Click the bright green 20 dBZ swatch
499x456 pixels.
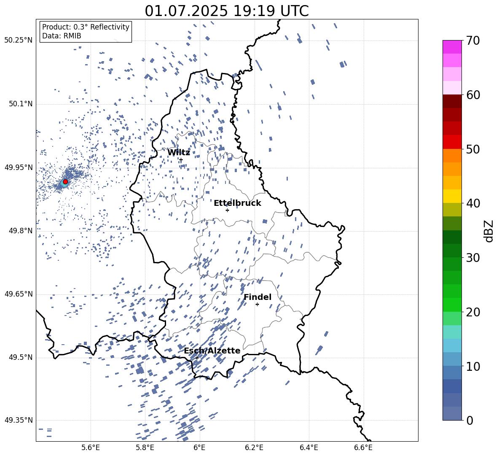[452, 305]
